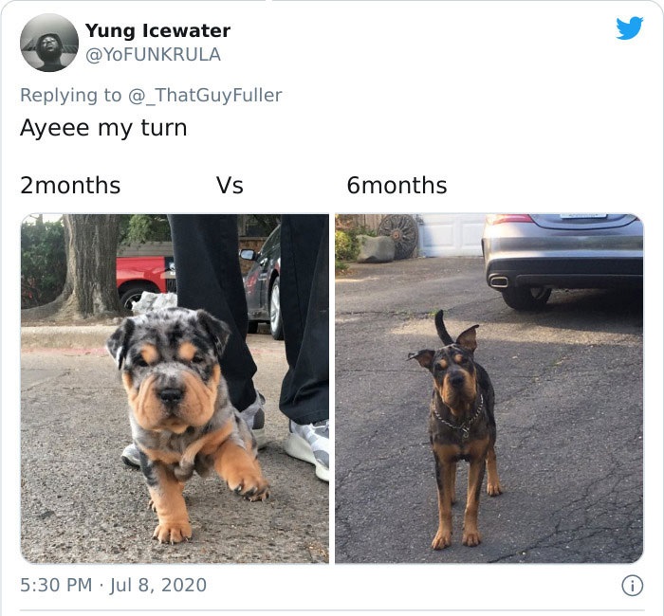Click the white sneaker in puppy photo
Screen dimensions: 664x616
click(308, 450)
